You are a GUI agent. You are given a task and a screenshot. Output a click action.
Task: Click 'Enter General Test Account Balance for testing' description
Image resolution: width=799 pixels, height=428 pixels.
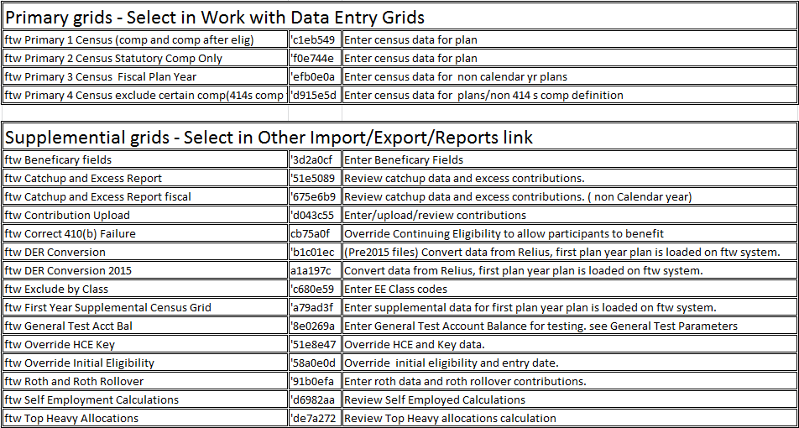click(569, 326)
